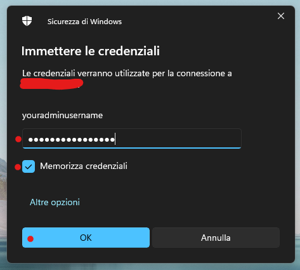
Task: Click the row of masked password dots
Action: 72,140
